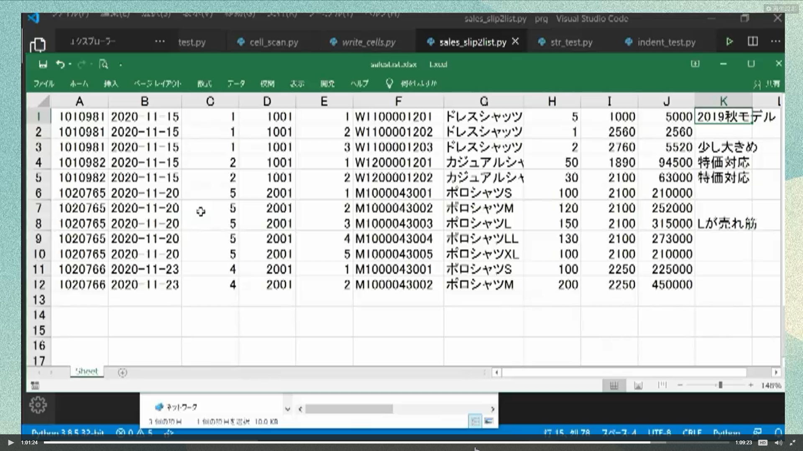
Task: Open Excel File menu
Action: tap(44, 84)
